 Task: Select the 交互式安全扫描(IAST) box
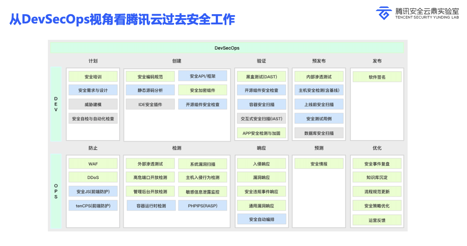pyautogui.click(x=261, y=119)
